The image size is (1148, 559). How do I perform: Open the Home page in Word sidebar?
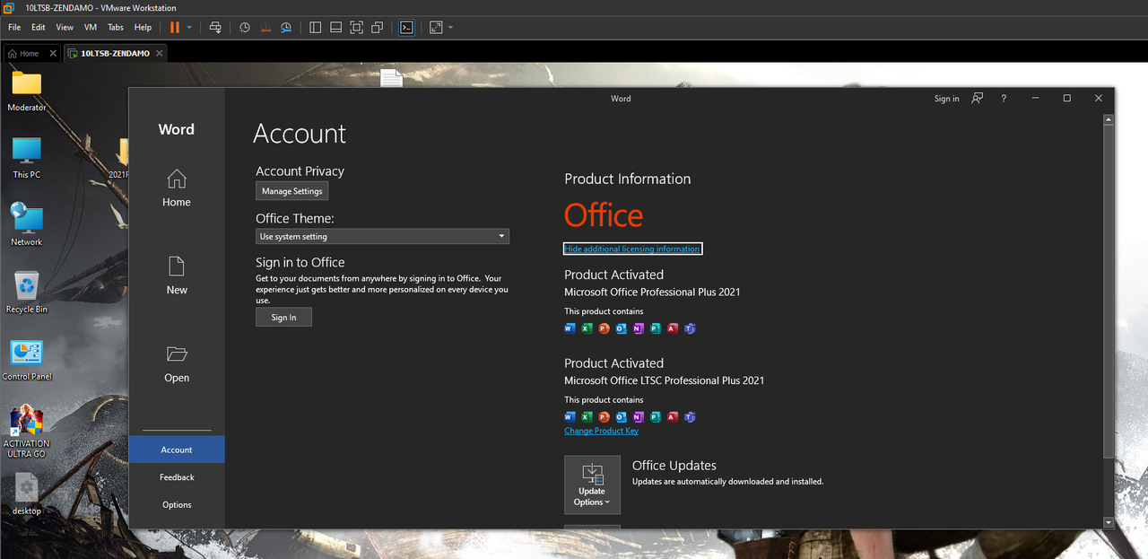click(x=177, y=188)
